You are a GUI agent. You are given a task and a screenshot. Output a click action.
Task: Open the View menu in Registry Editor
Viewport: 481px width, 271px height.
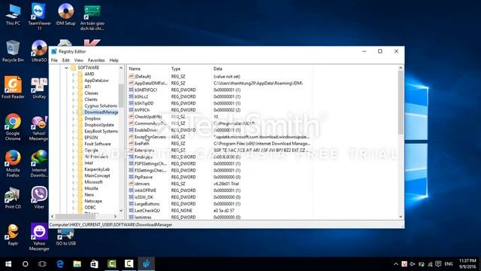[x=78, y=60]
